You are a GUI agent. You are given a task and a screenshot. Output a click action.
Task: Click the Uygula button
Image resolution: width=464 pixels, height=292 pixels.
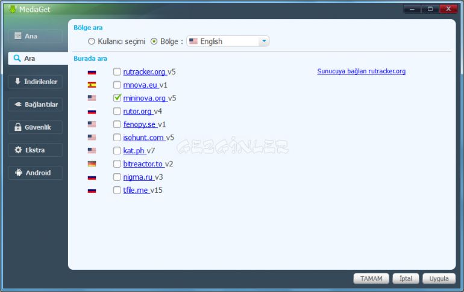439,279
